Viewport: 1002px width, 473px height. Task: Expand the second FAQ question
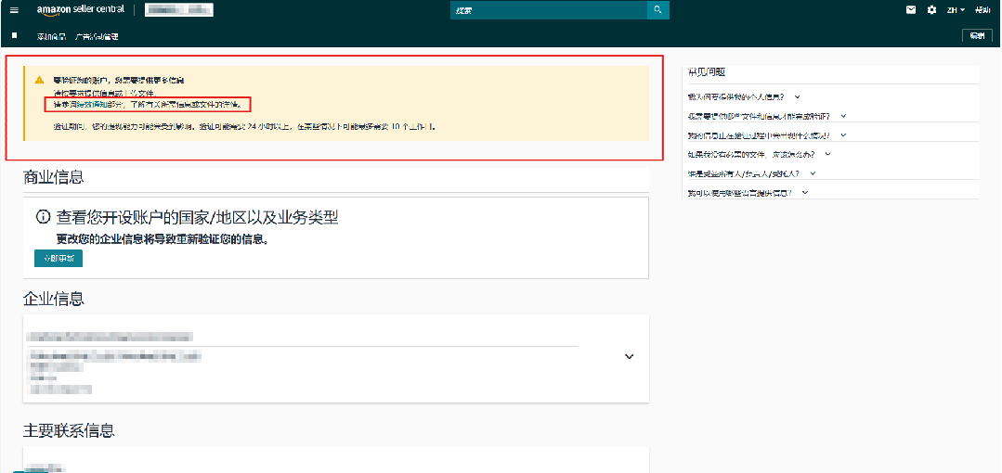point(766,116)
